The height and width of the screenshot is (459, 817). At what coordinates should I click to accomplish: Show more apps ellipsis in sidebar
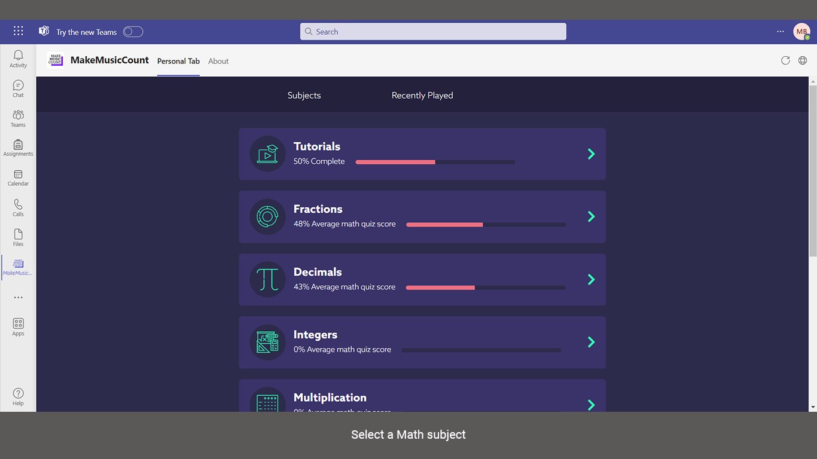tap(18, 298)
